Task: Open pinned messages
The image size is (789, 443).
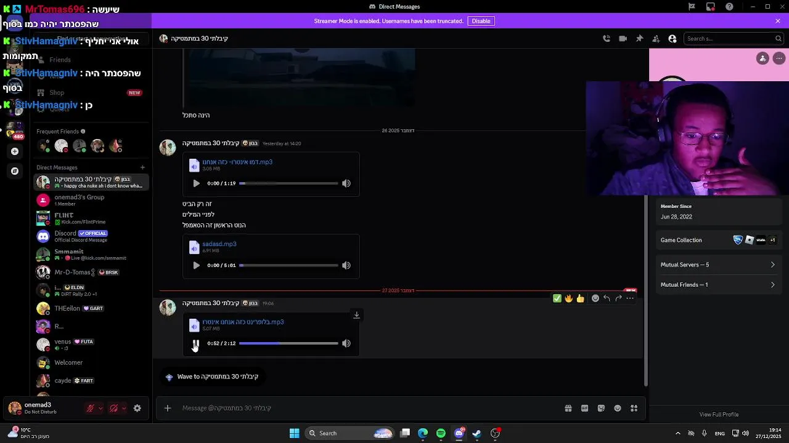Action: (639, 38)
